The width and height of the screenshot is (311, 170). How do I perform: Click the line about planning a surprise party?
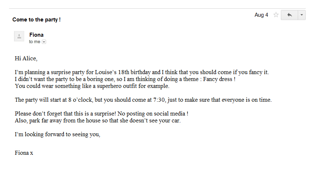click(x=142, y=72)
